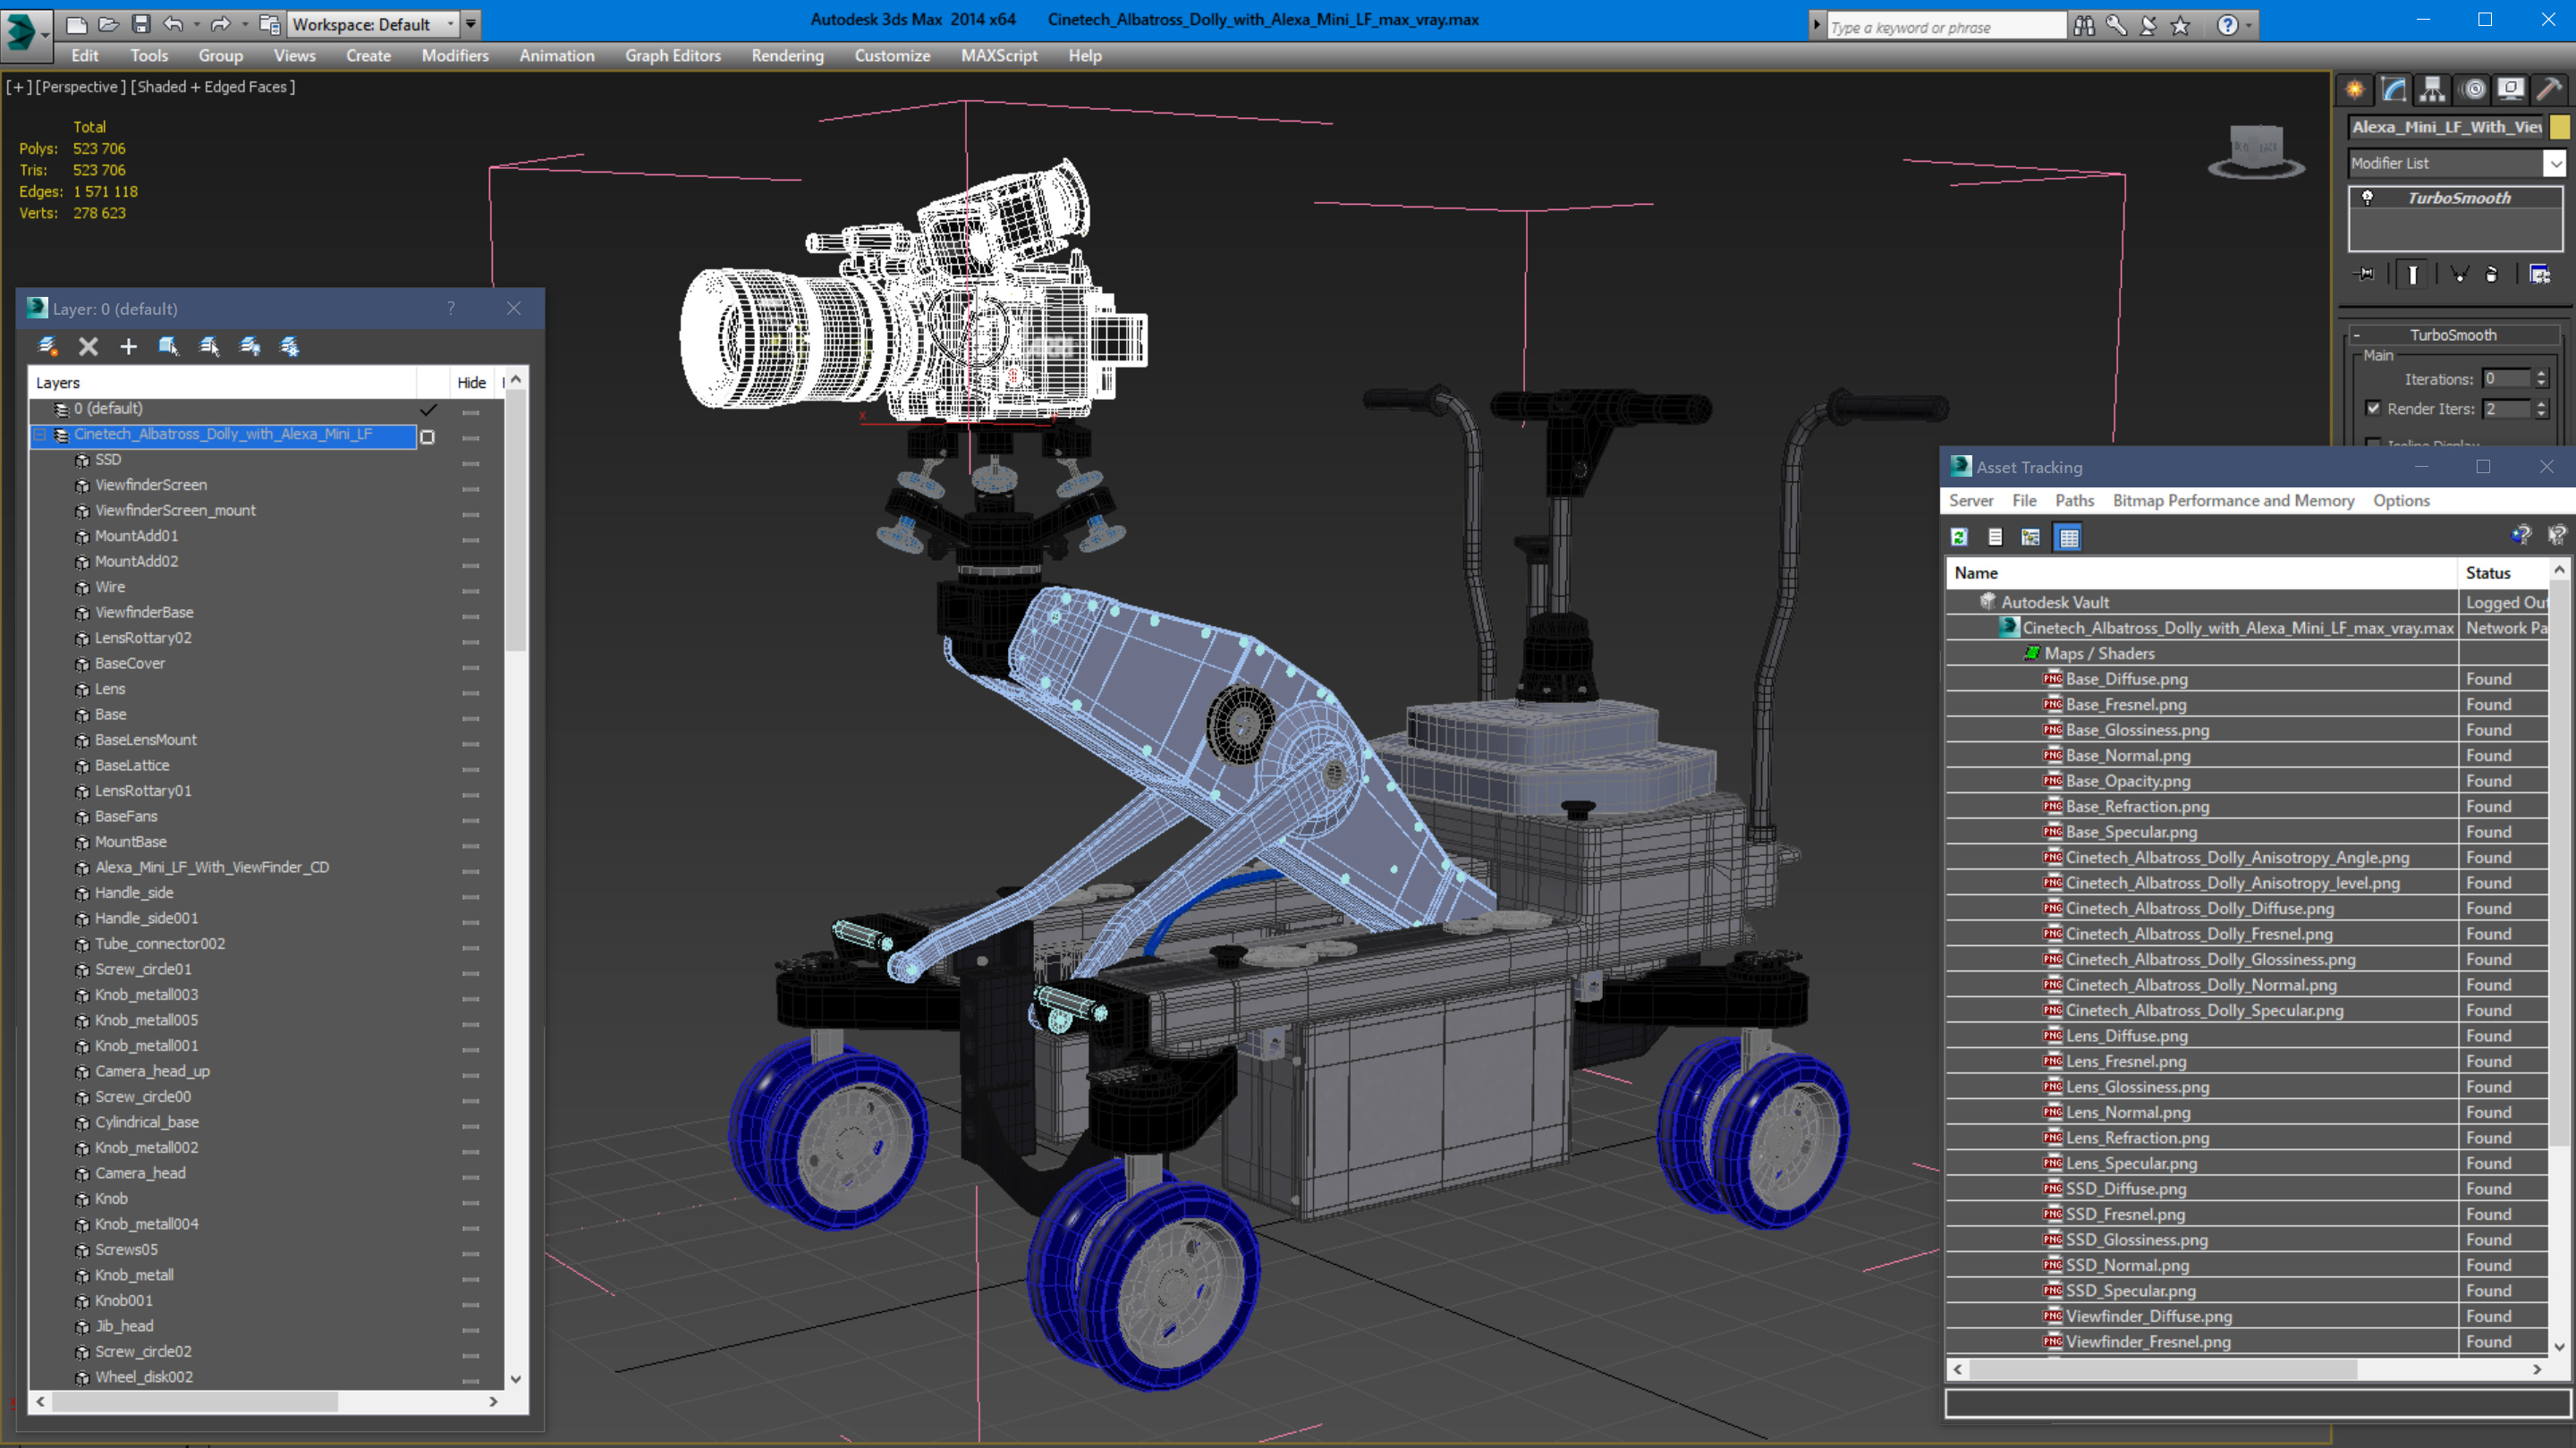Open the Create command panel tab
Image resolution: width=2576 pixels, height=1448 pixels.
click(2356, 90)
